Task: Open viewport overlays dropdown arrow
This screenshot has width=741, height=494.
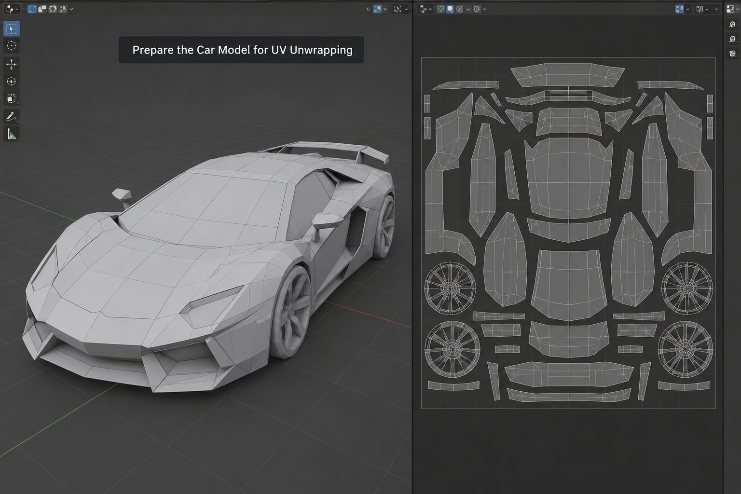Action: (385, 9)
